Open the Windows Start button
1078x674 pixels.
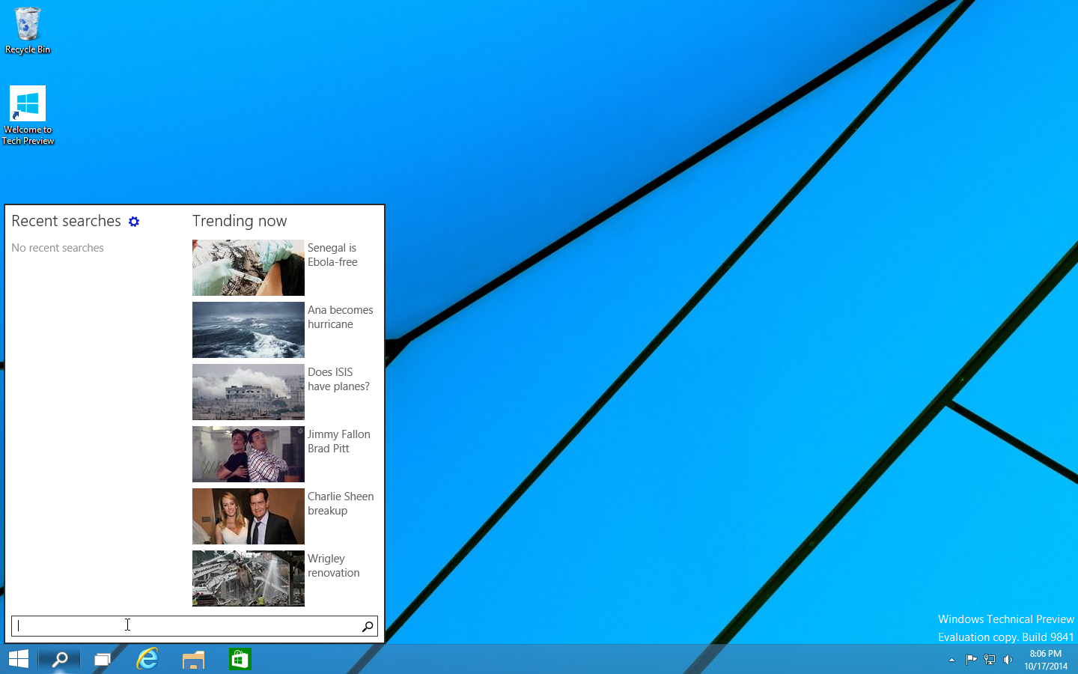19,659
